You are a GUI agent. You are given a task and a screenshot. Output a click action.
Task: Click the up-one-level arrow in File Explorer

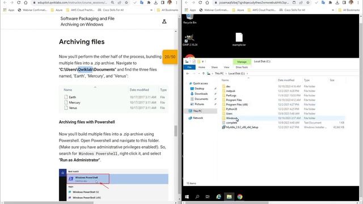pos(203,74)
